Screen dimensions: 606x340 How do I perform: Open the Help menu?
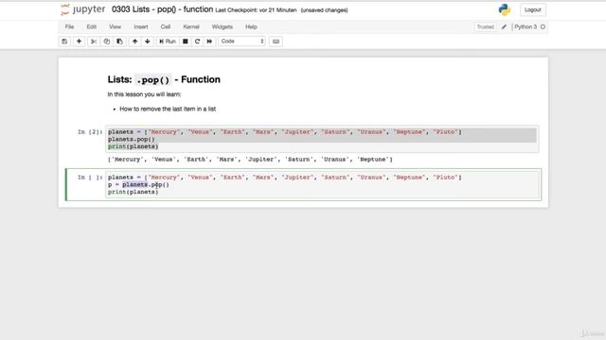[251, 27]
